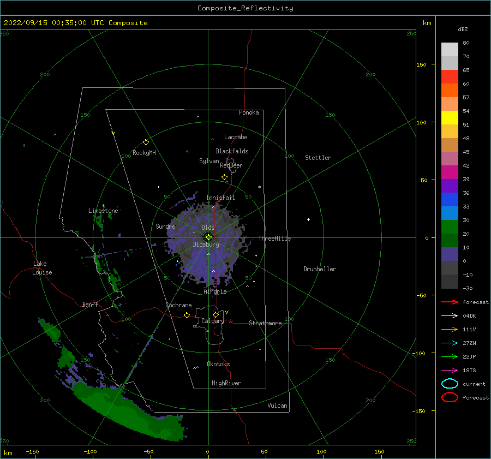
Task: Click the yellow V marker northwest of RockyMH
Action: 113,133
